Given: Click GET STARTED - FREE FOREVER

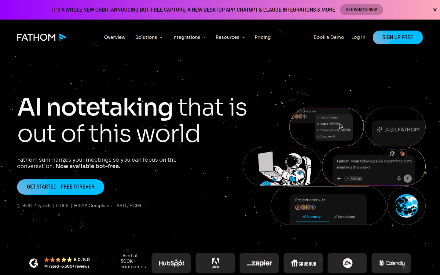Looking at the screenshot, I should tap(60, 187).
